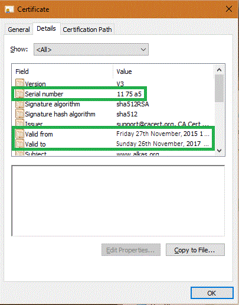
Task: Switch to the General tab
Action: click(x=19, y=30)
